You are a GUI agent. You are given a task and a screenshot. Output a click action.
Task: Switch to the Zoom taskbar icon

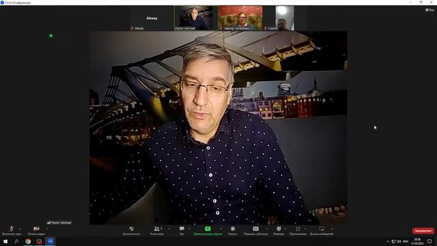(x=50, y=241)
